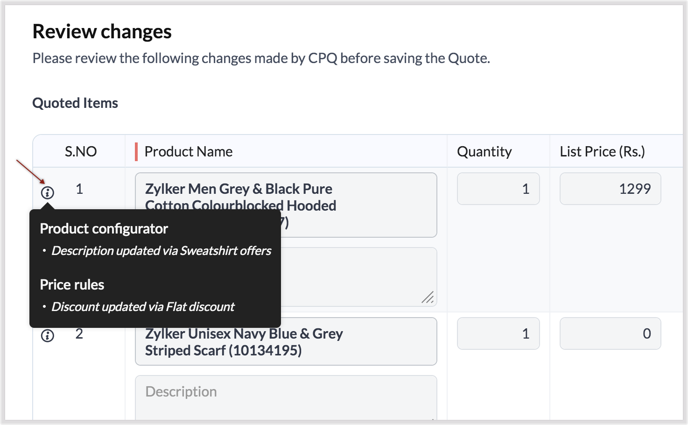Click the List Price (Rs.) column header
The height and width of the screenshot is (425, 688).
(x=602, y=151)
